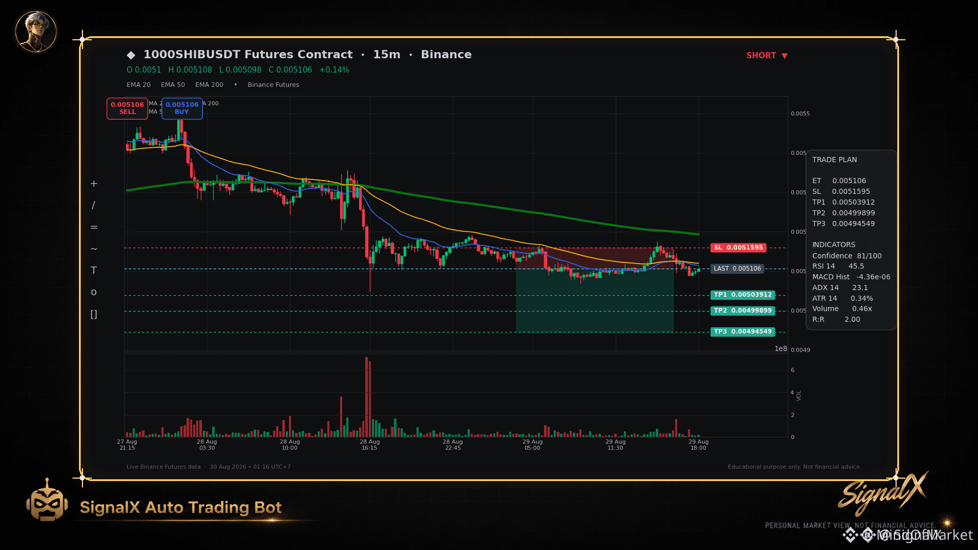This screenshot has width=978, height=550.
Task: Click the VOL axis label beside the volume chart
Action: point(799,396)
